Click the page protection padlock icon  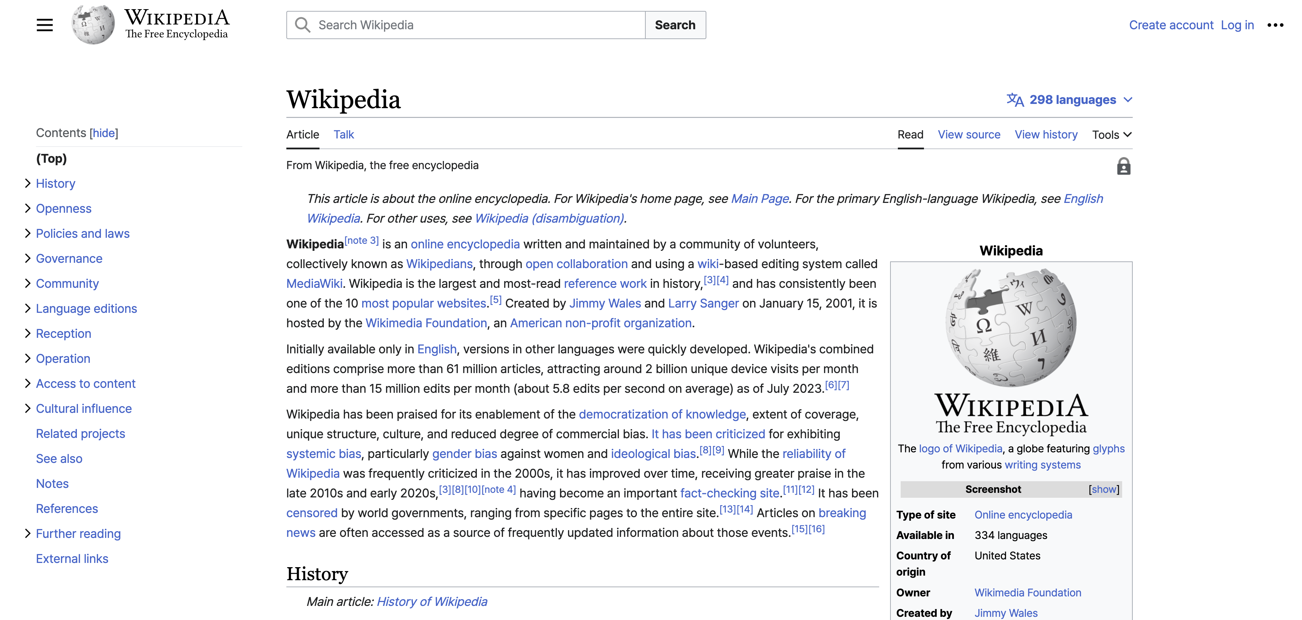1123,166
